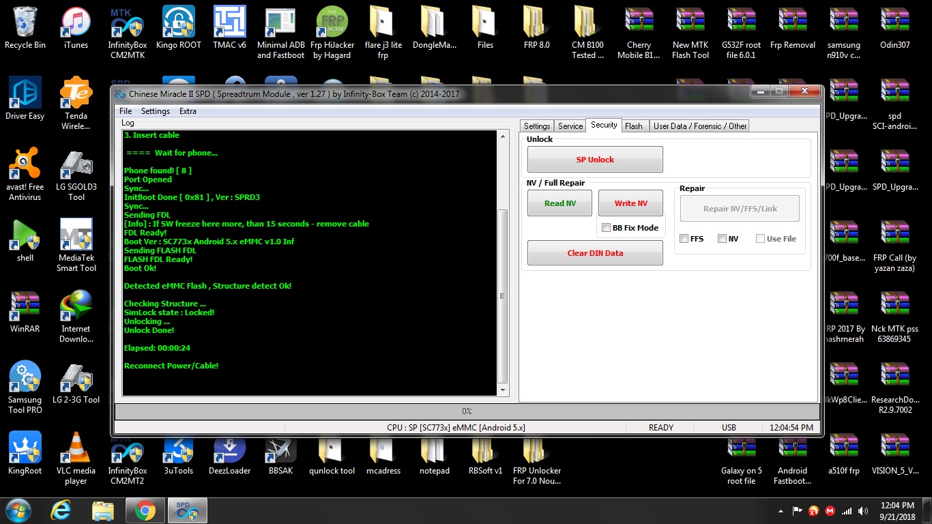Click the SP Unlock button

pos(595,160)
